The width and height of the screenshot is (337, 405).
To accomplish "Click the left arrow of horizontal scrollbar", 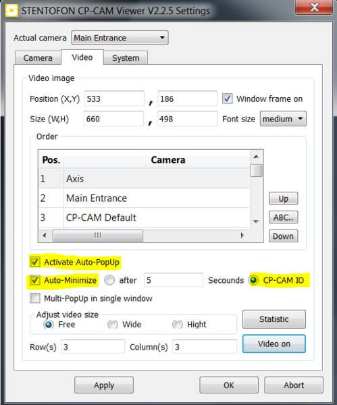I will 45,236.
